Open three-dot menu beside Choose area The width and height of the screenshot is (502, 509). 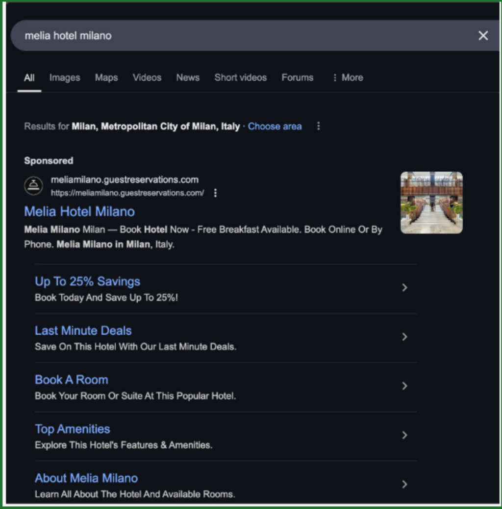[x=318, y=126]
